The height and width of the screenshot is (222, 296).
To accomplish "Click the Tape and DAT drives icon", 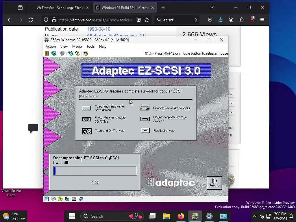I will 87,131.
